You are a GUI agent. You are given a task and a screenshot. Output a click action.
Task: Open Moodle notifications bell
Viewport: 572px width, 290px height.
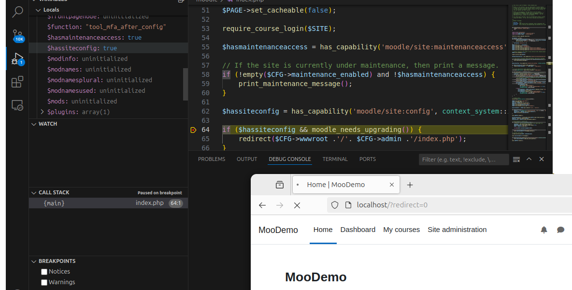point(544,230)
